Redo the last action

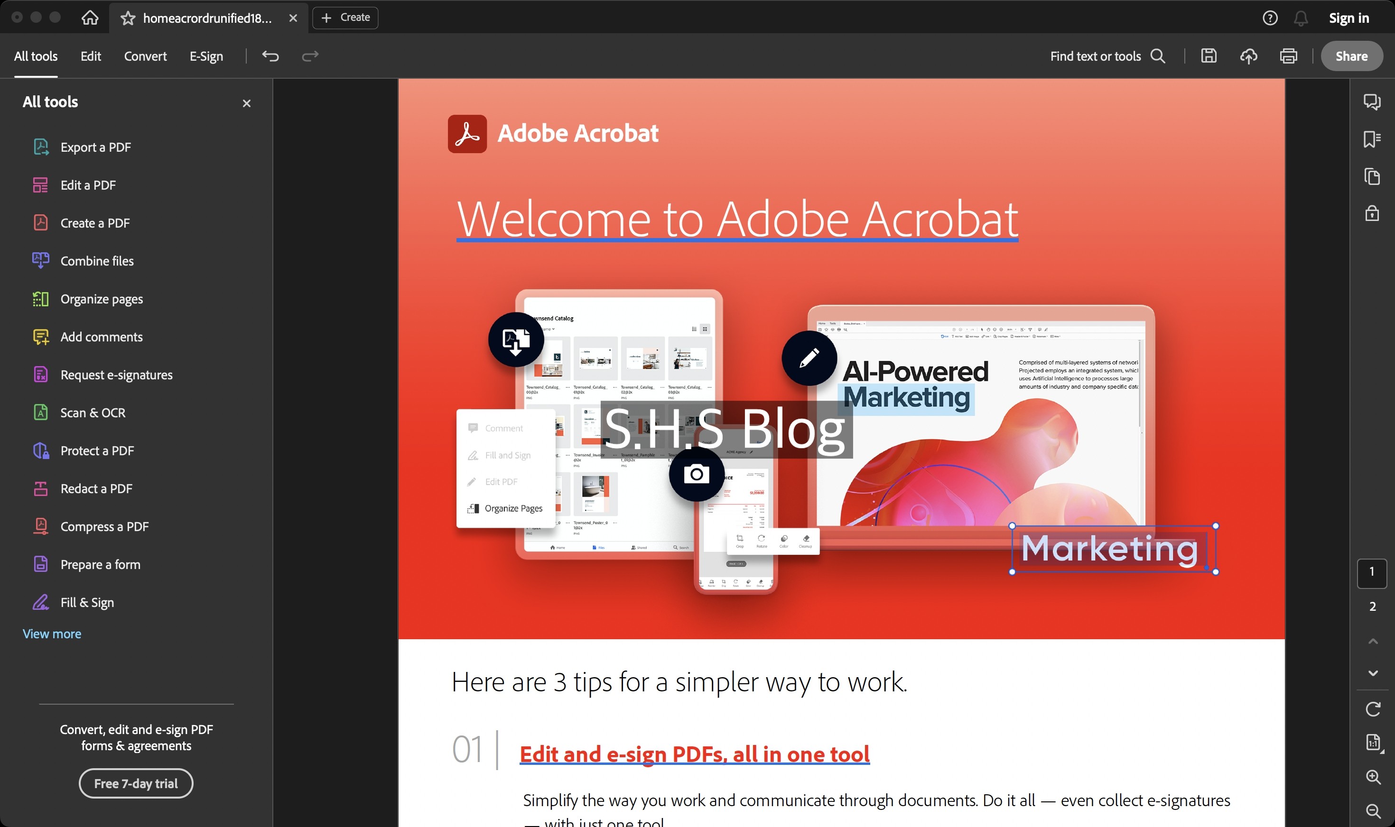(310, 56)
